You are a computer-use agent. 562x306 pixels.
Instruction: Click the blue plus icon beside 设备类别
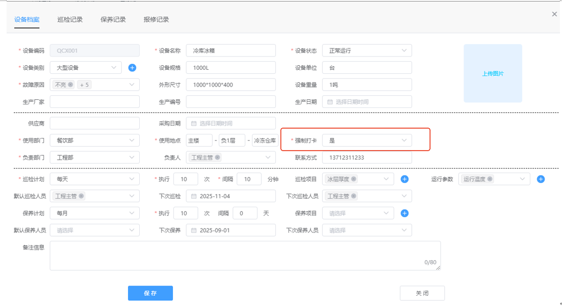click(132, 68)
